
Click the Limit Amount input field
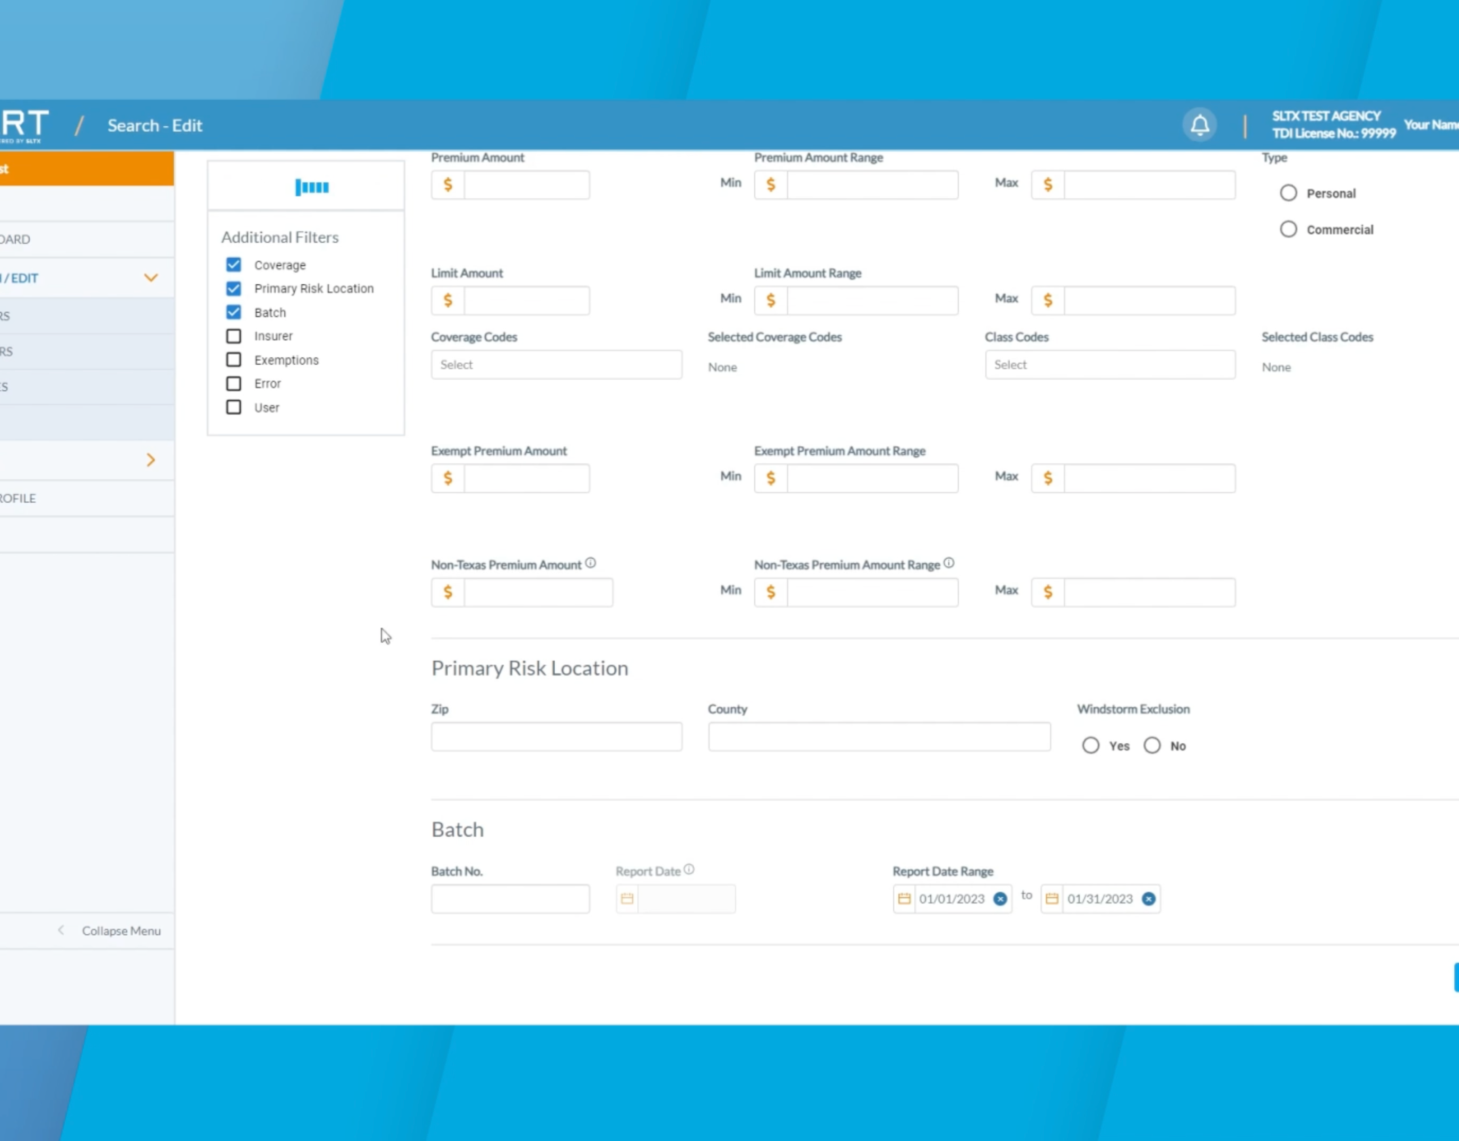(527, 301)
